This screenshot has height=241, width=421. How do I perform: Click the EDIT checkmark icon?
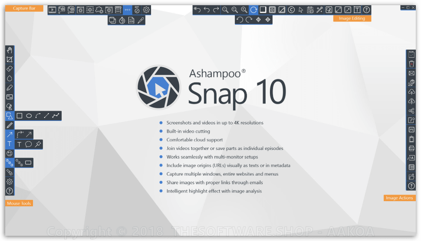coord(137,10)
